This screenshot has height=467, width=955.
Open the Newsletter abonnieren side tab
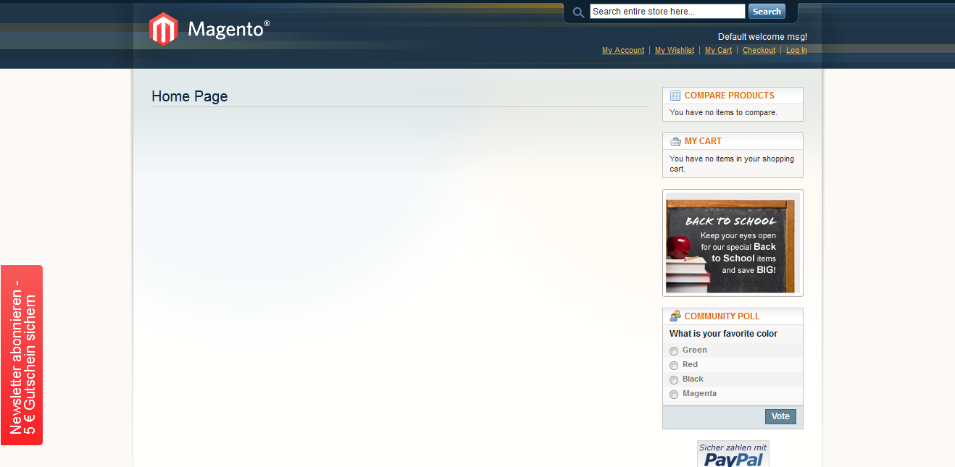[22, 355]
